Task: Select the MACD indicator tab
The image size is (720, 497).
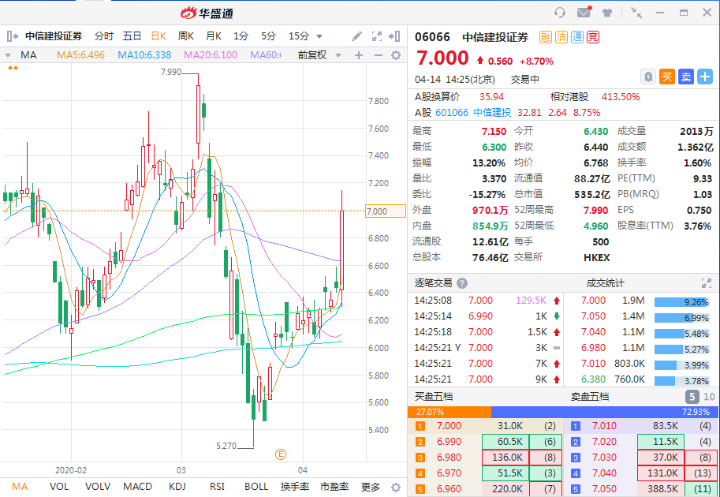Action: click(138, 487)
